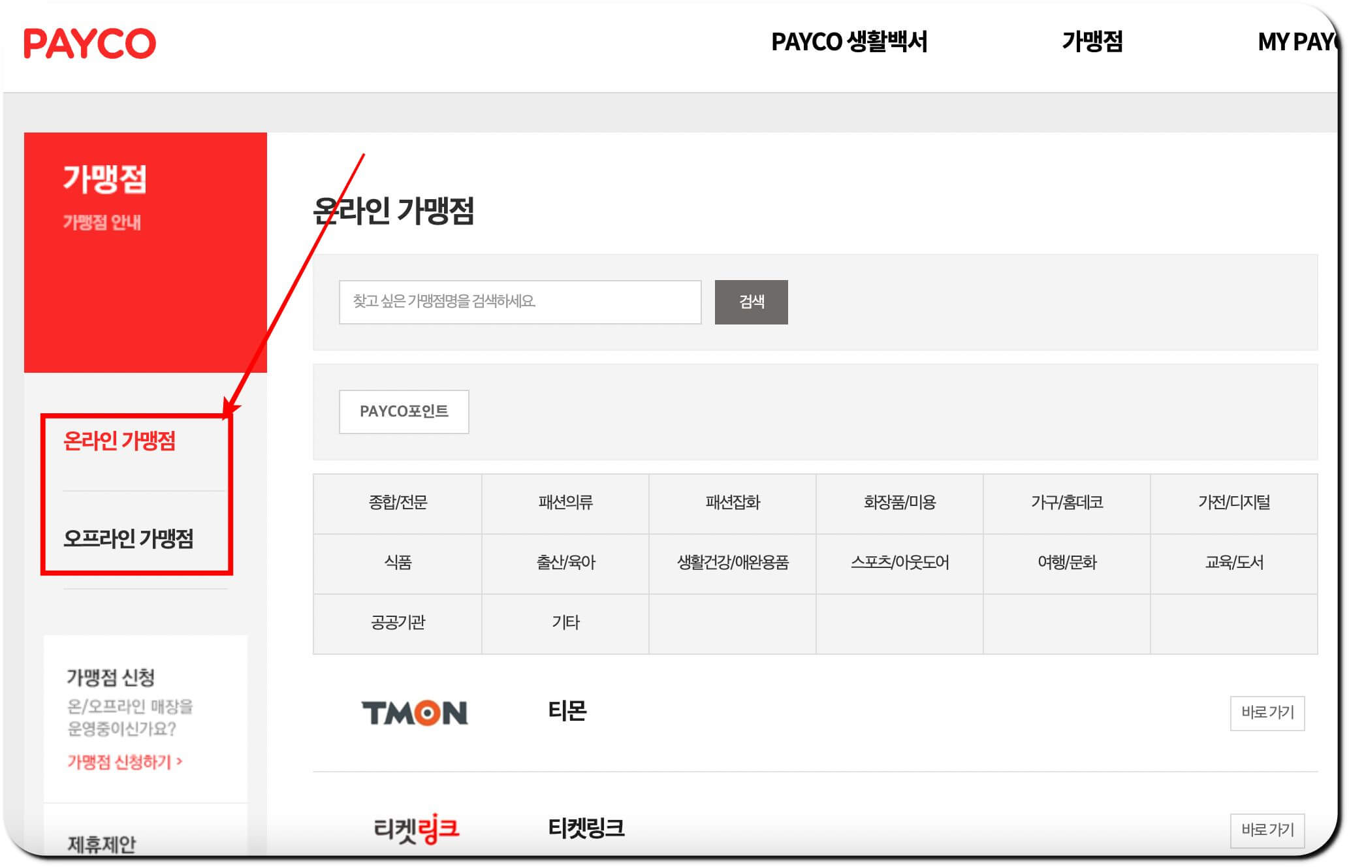Select the 공공기관 category
Viewport: 1349px width, 867px height.
[398, 623]
